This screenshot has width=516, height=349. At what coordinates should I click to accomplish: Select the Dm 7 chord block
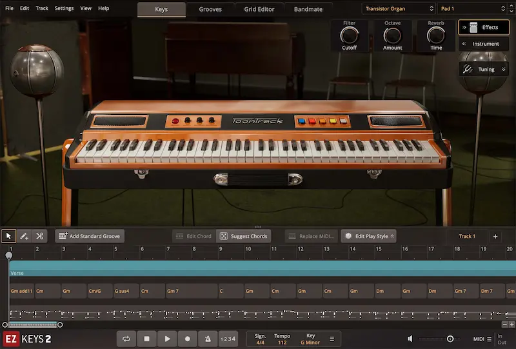click(492, 291)
